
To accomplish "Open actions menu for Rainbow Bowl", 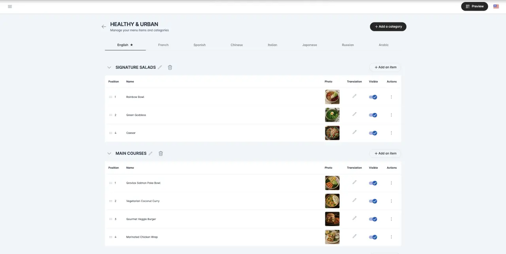I will tap(391, 97).
